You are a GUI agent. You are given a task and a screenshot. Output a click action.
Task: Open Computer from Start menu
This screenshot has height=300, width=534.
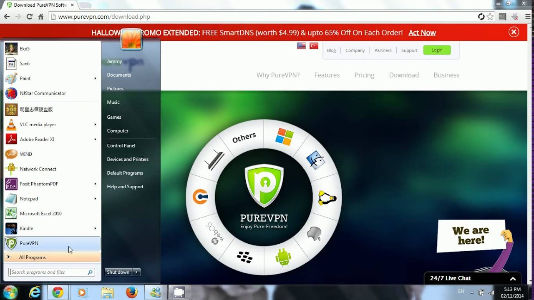pos(118,131)
